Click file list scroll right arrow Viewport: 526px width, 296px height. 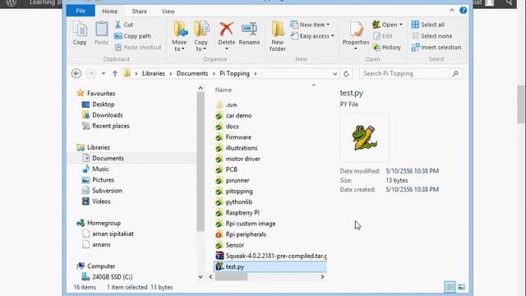(322, 277)
